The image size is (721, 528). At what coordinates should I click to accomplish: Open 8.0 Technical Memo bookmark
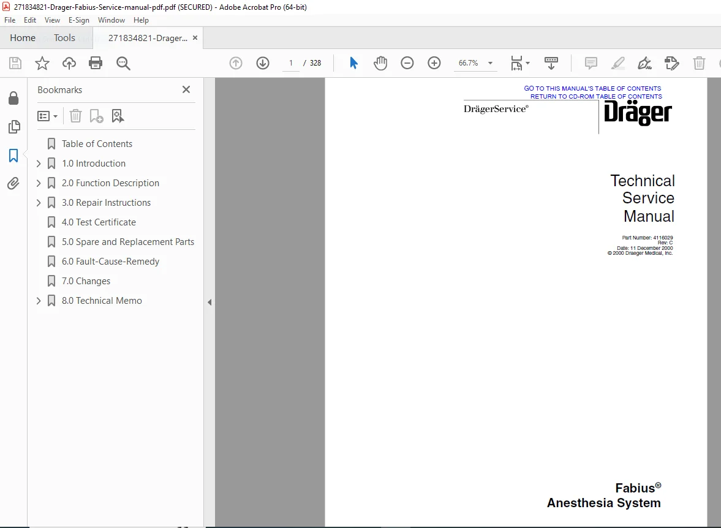[102, 301]
